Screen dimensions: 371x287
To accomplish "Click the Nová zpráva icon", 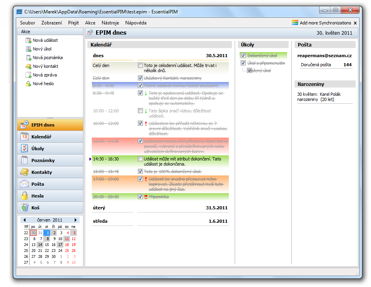I will (28, 75).
